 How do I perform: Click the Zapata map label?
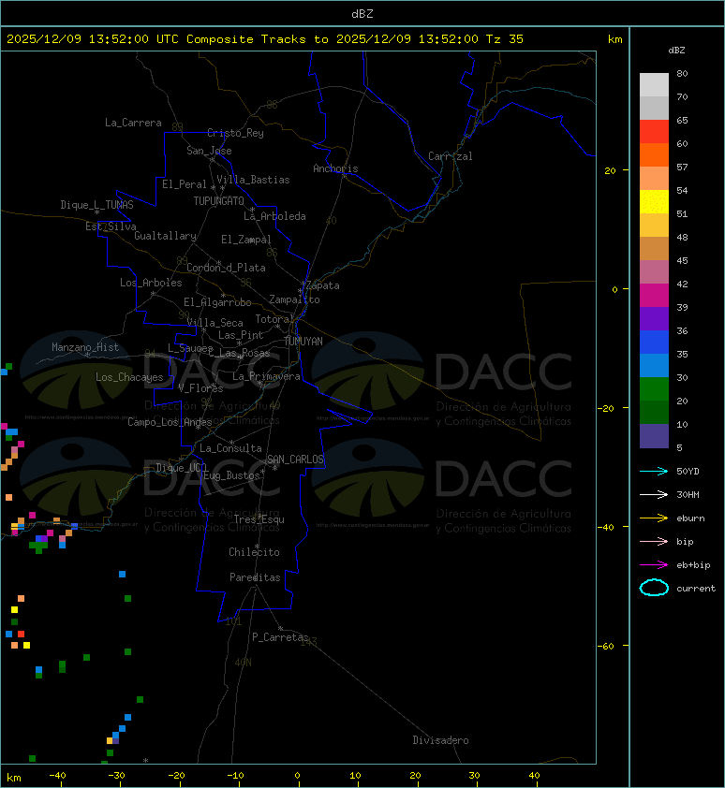323,286
